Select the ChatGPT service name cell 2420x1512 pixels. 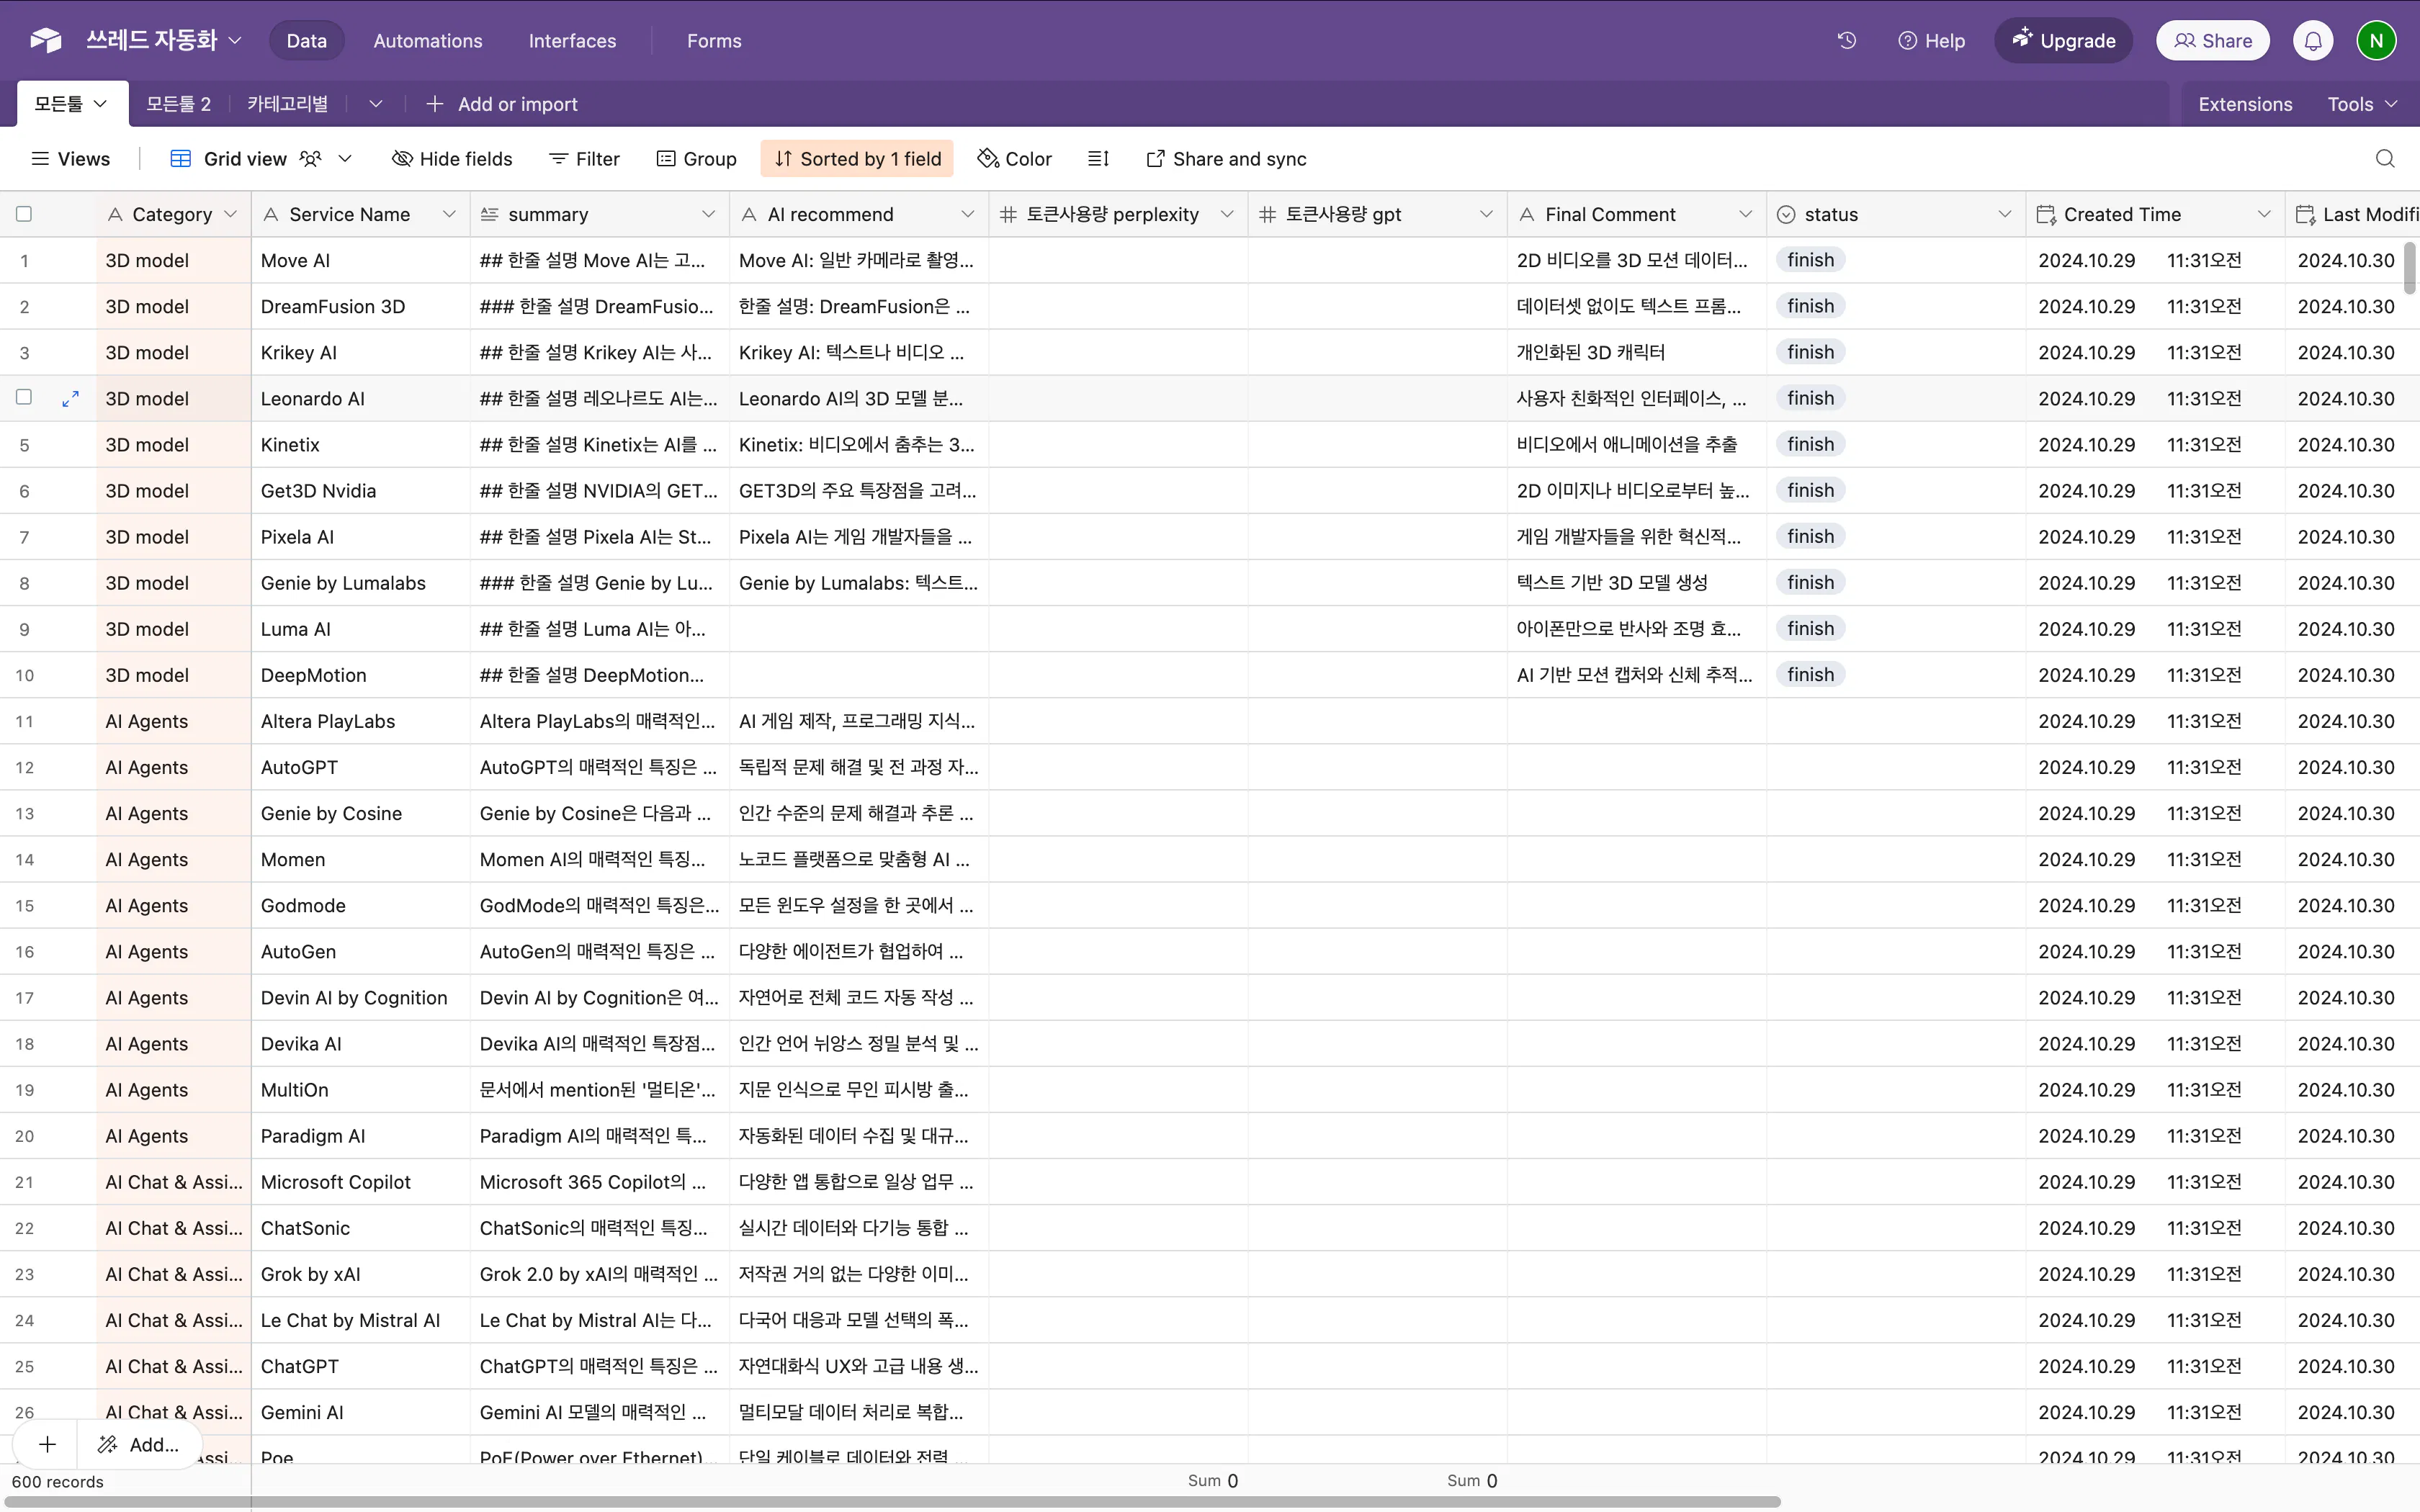(360, 1366)
